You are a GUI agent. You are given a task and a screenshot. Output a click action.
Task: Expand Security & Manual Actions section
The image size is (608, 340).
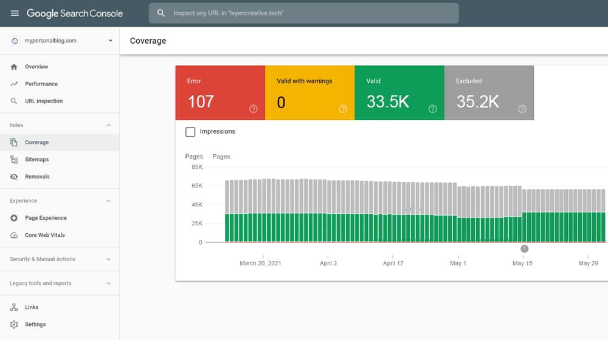[60, 259]
